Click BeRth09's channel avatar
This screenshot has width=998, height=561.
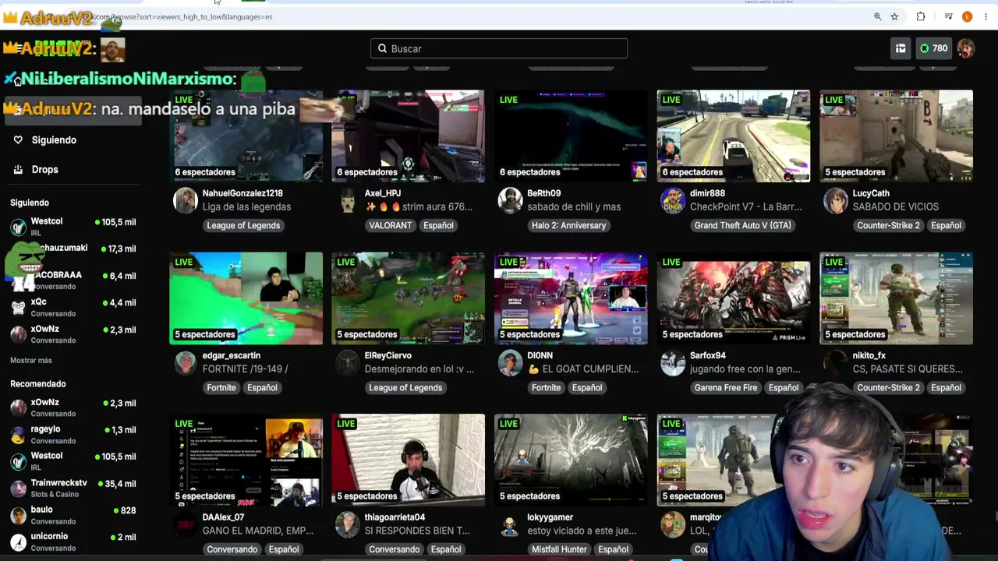[x=511, y=200]
